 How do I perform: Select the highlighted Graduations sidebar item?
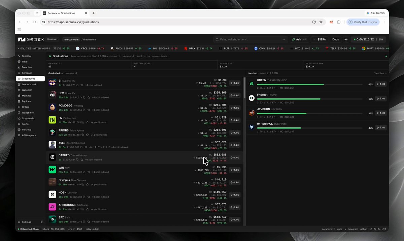click(30, 79)
